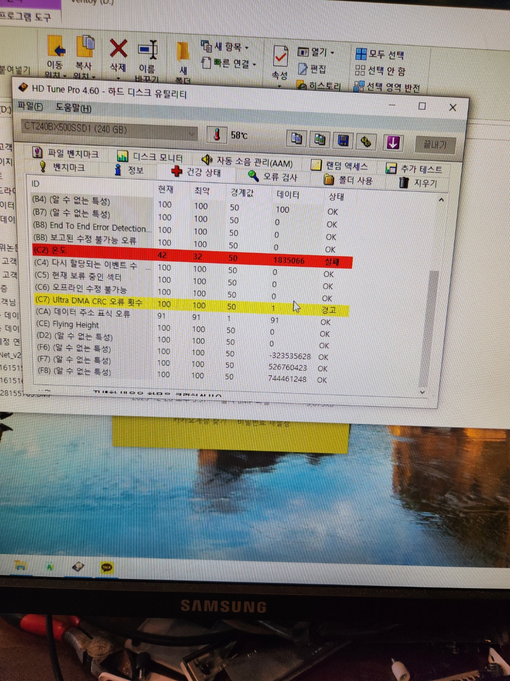
Task: Open the green W app on taskbar
Action: click(50, 567)
